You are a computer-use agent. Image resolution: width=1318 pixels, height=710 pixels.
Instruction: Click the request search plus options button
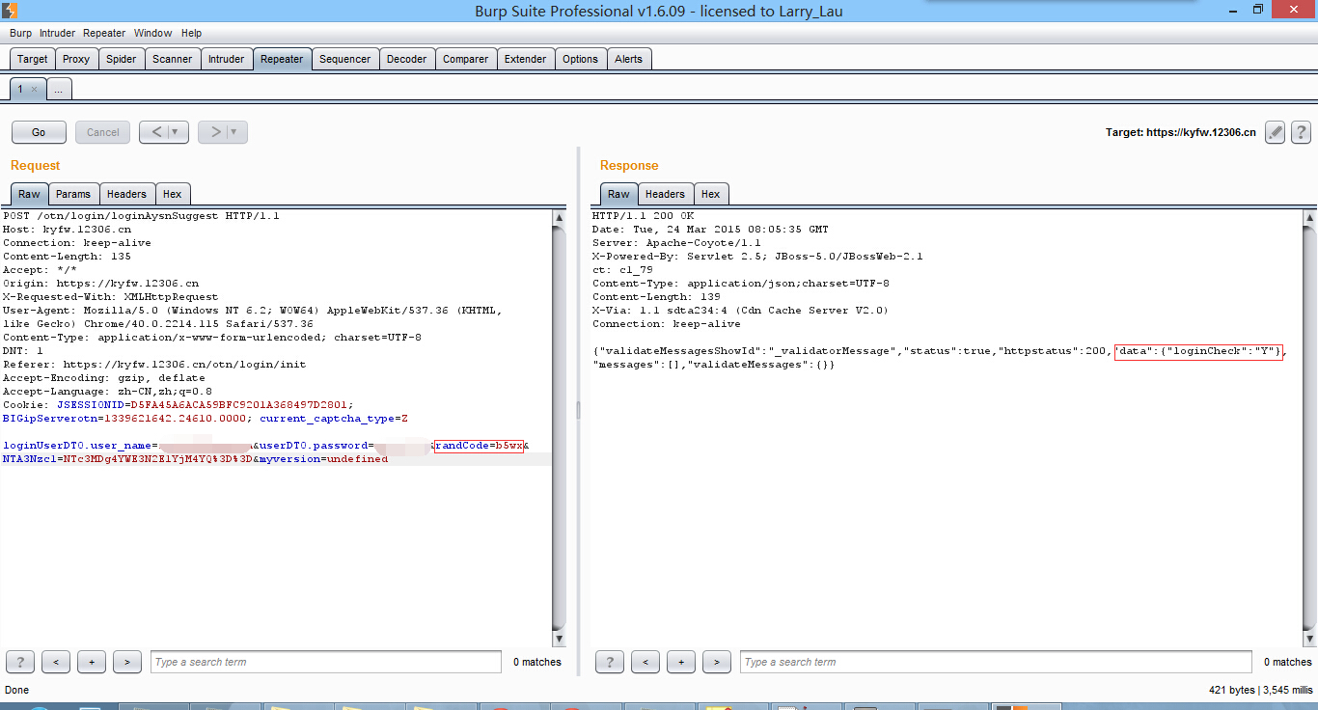(x=92, y=662)
